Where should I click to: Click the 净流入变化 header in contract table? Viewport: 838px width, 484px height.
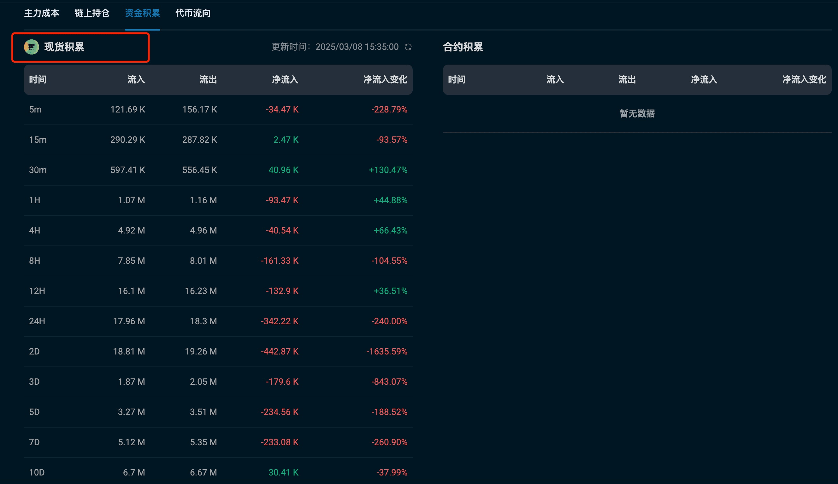click(x=805, y=79)
